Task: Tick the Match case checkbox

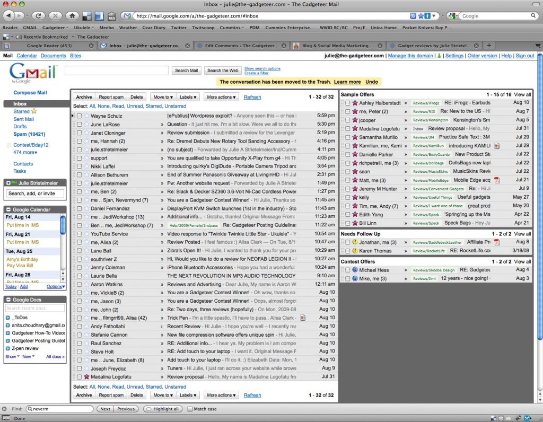Action: click(190, 409)
